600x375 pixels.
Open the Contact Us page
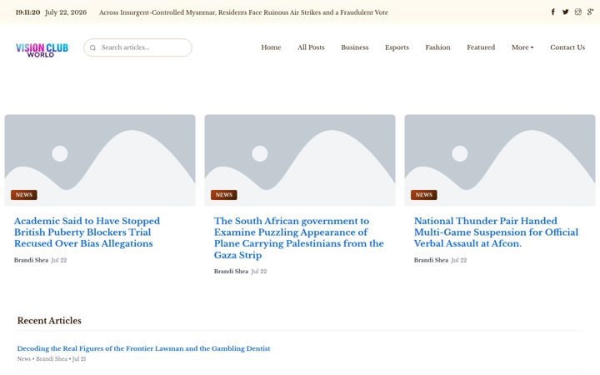tap(567, 47)
